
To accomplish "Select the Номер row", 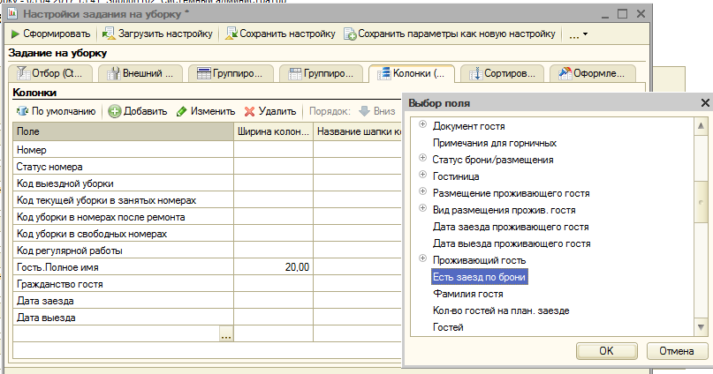I will [123, 150].
